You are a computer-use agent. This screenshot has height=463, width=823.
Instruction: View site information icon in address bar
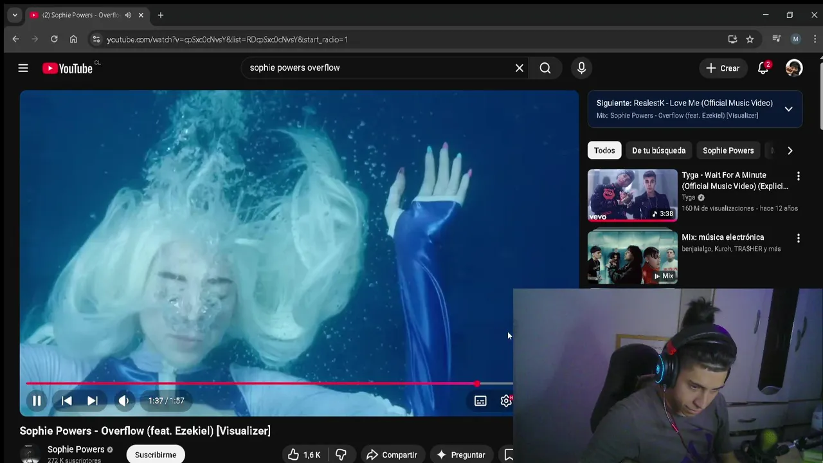[x=96, y=39]
